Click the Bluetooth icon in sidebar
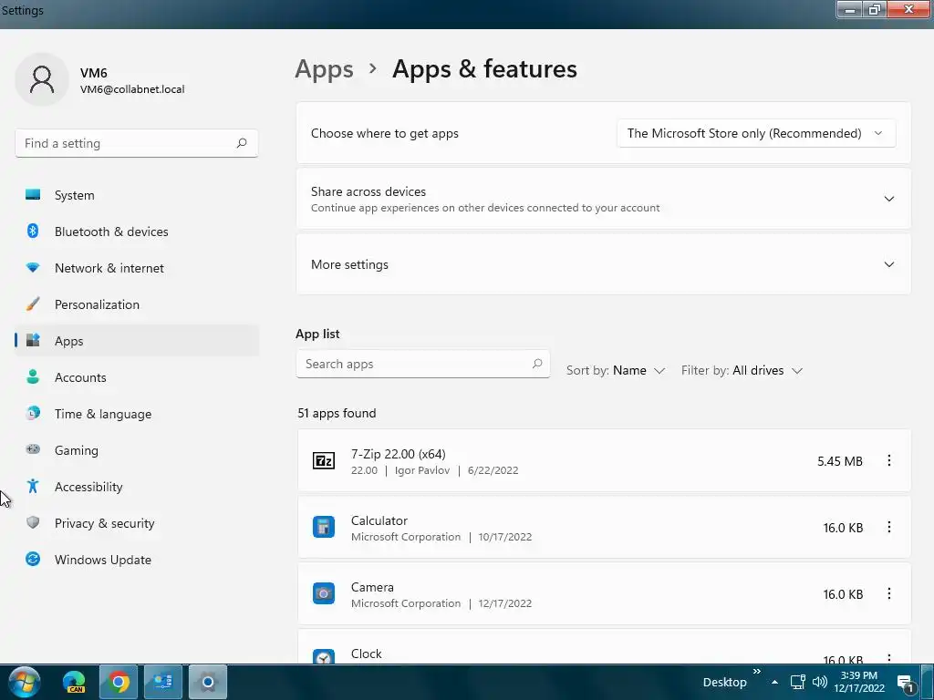934x700 pixels. click(x=33, y=231)
